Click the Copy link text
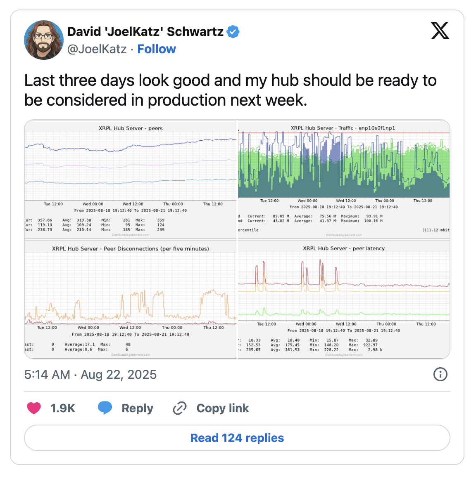This screenshot has height=477, width=476. (x=223, y=408)
